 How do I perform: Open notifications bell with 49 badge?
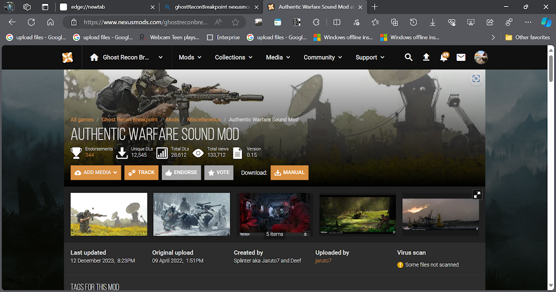[x=444, y=56]
